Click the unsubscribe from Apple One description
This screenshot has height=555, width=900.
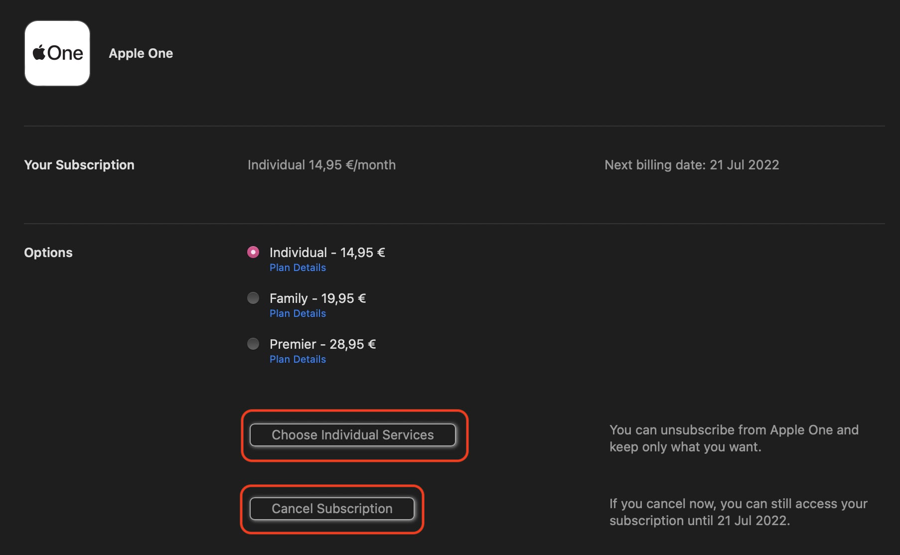point(734,438)
